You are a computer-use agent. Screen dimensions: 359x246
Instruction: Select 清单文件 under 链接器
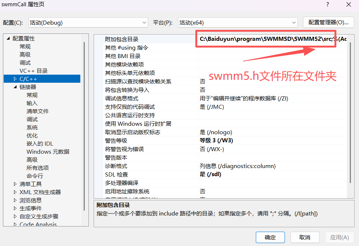pos(38,111)
